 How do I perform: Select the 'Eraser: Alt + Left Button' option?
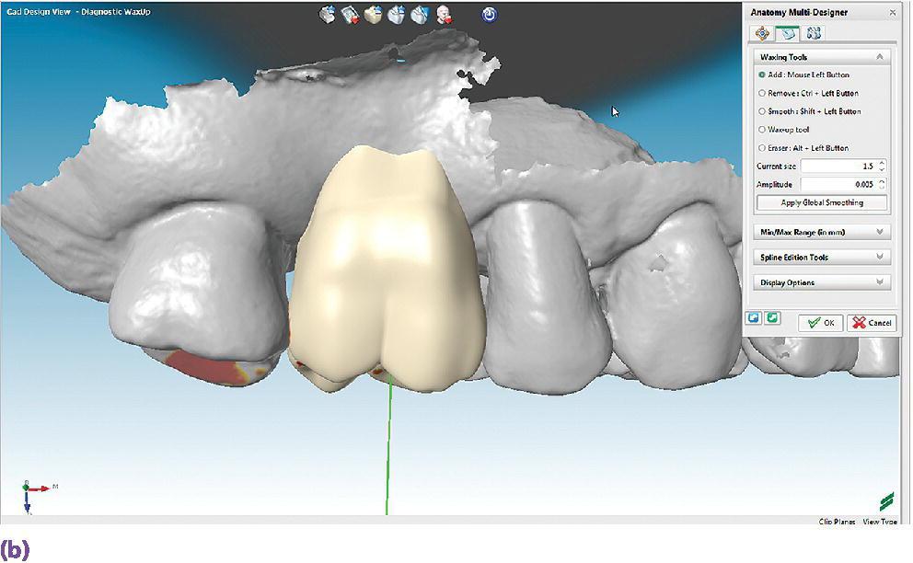[761, 148]
